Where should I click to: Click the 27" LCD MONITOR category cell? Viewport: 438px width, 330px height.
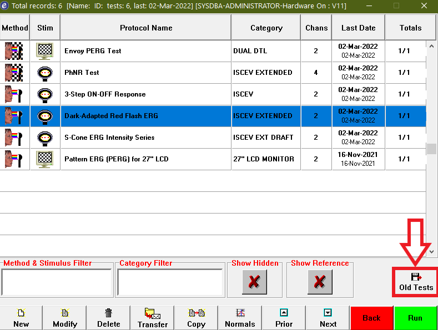266,159
